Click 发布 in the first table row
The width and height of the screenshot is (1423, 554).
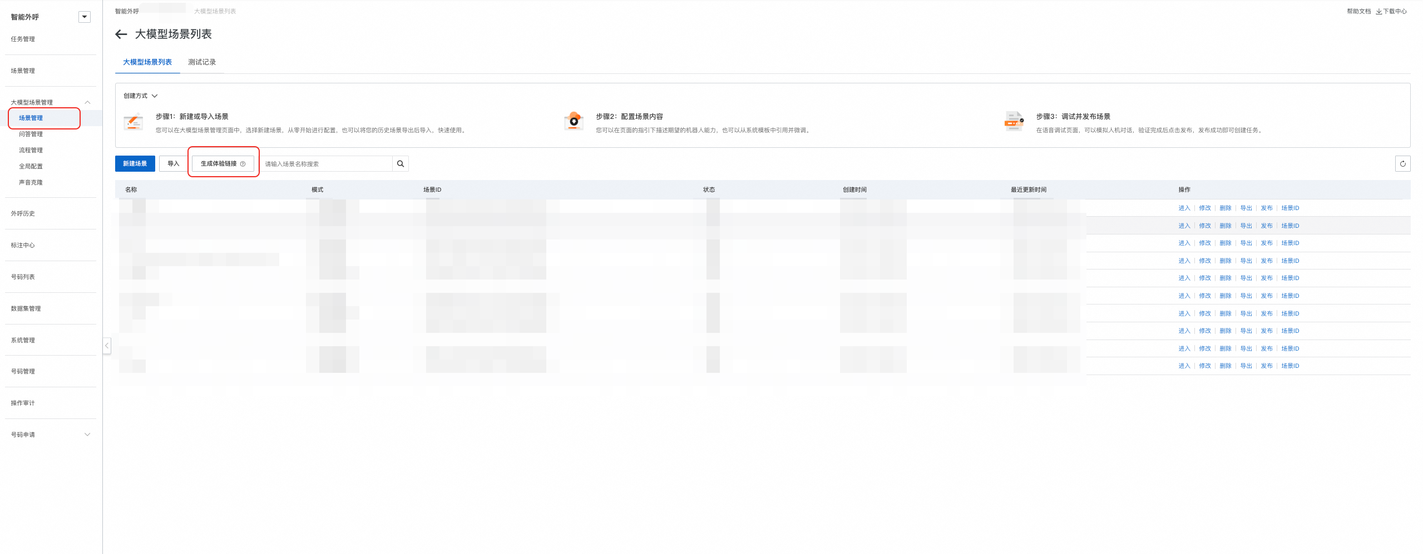pyautogui.click(x=1267, y=208)
